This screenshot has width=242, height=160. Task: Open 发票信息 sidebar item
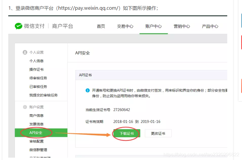click(36, 124)
